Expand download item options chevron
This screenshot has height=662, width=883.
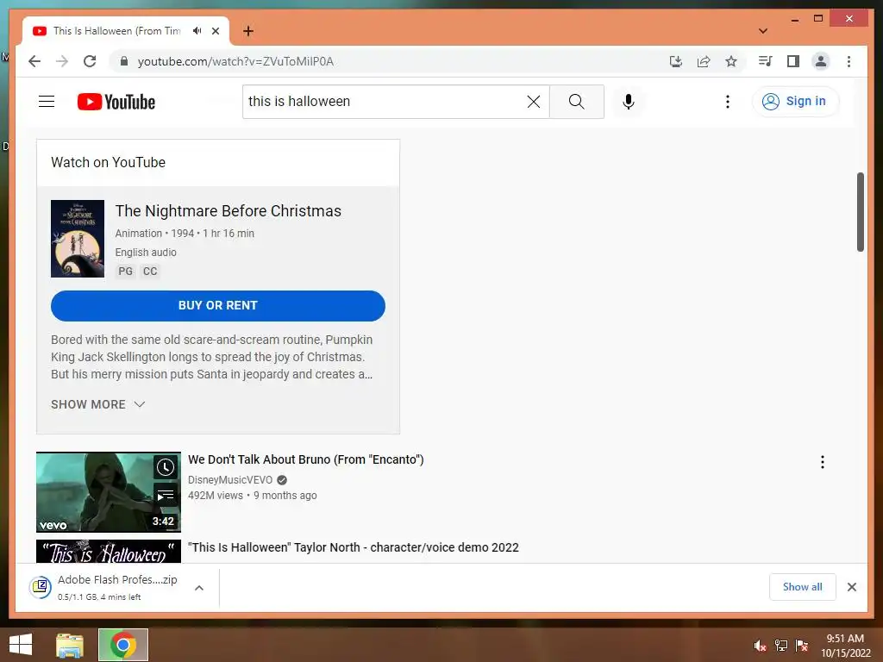pos(199,588)
